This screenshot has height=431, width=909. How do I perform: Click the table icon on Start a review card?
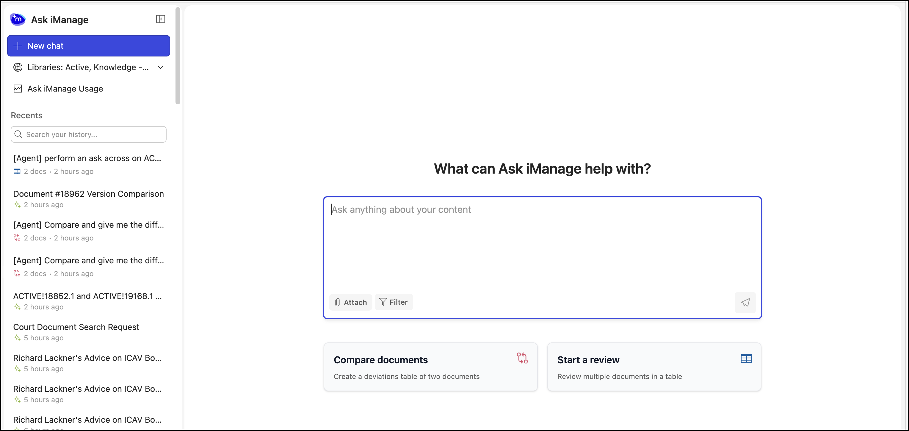coord(746,359)
